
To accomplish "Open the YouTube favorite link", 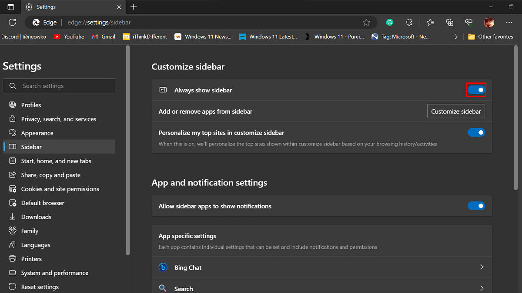I will point(69,37).
